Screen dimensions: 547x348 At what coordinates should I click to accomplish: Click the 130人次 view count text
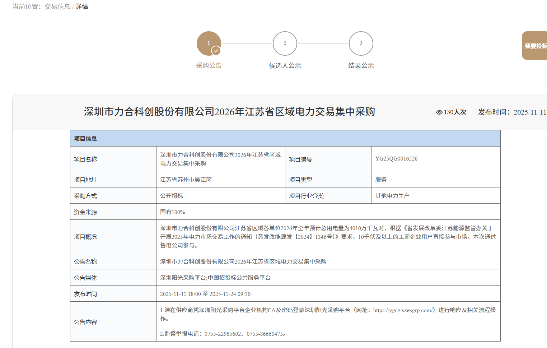click(455, 112)
